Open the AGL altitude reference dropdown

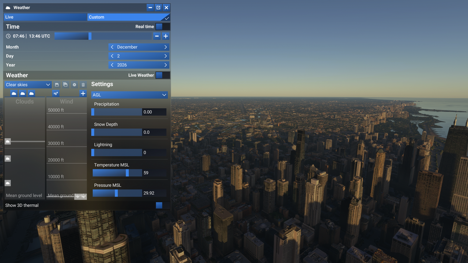pyautogui.click(x=129, y=95)
